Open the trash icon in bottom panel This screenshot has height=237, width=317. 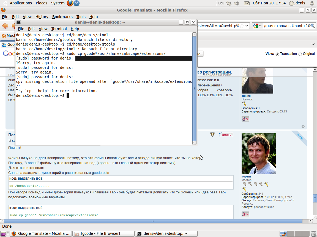click(x=313, y=234)
